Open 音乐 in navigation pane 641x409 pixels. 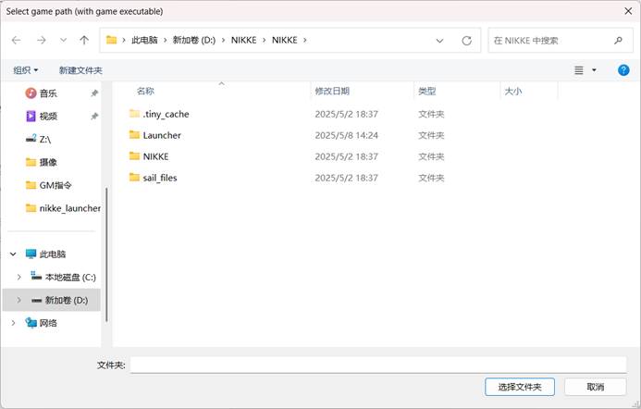click(48, 93)
